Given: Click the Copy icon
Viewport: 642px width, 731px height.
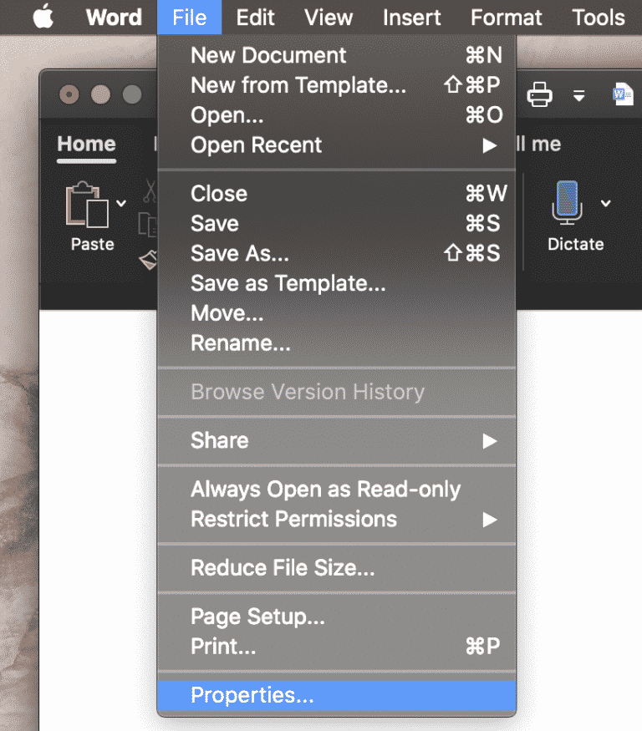Looking at the screenshot, I should click(x=149, y=224).
